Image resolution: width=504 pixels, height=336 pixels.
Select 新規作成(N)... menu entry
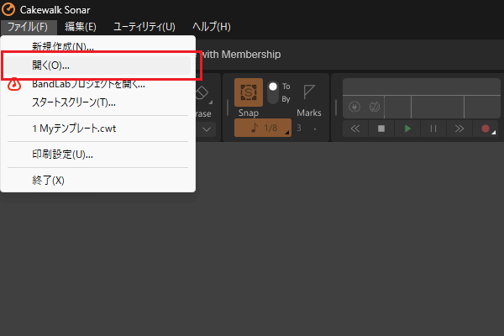click(x=63, y=46)
